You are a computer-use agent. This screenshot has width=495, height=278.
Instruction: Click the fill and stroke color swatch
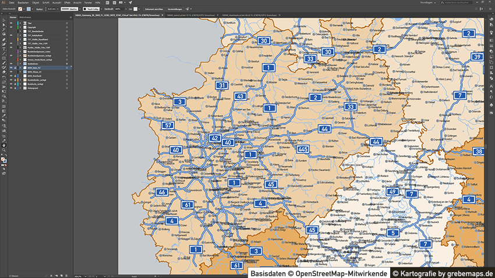[x=3, y=159]
